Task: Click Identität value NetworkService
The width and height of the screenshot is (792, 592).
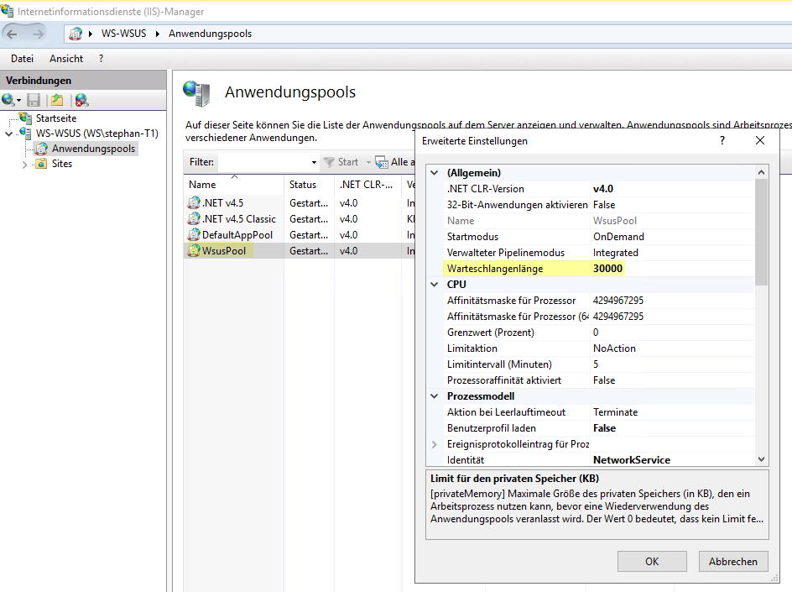Action: (x=632, y=459)
